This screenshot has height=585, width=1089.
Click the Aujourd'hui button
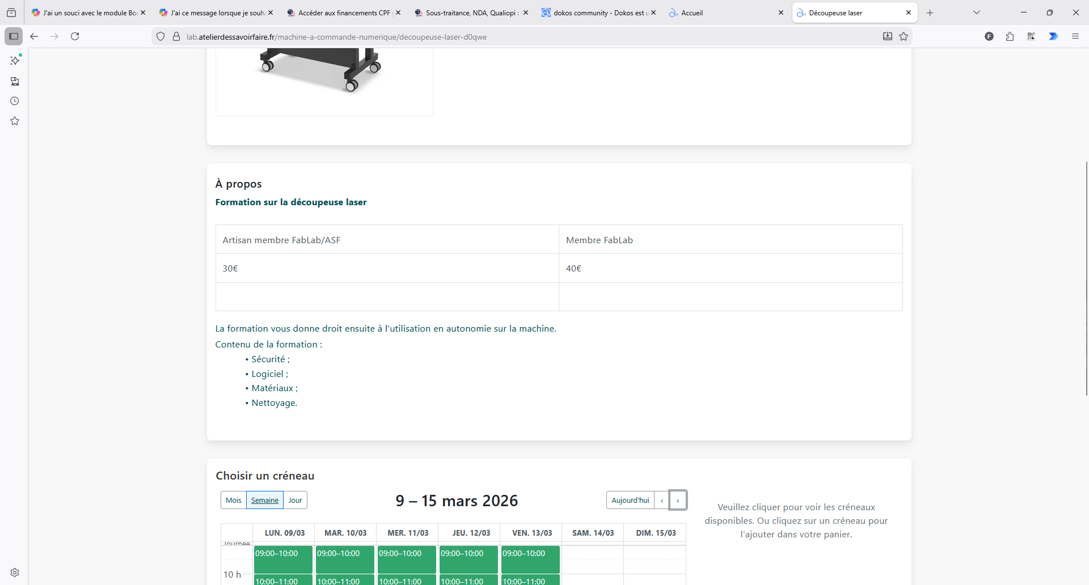pos(630,500)
